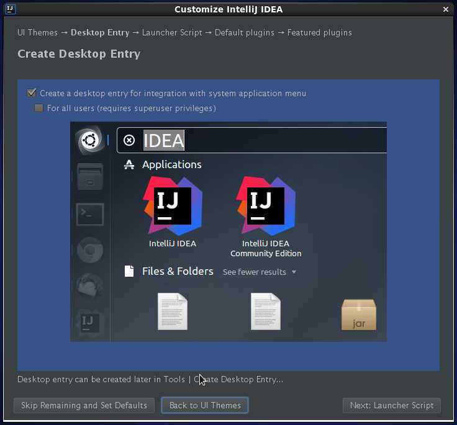Close the Customize IntelliJ IDEA dialog
Screen dimensions: 457x425
446,9
